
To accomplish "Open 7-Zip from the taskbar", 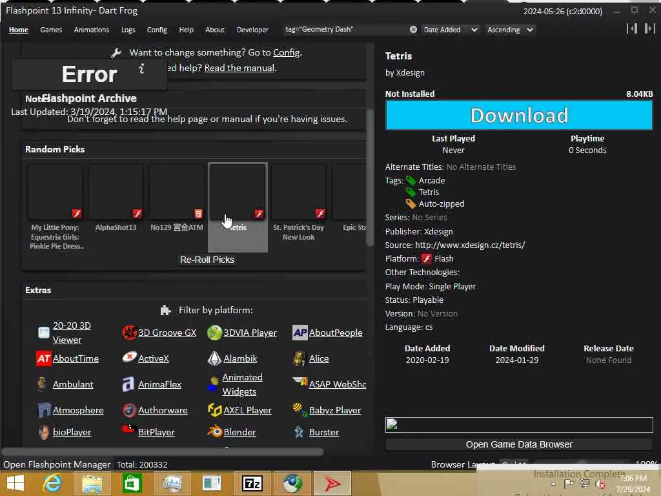I will tap(252, 483).
